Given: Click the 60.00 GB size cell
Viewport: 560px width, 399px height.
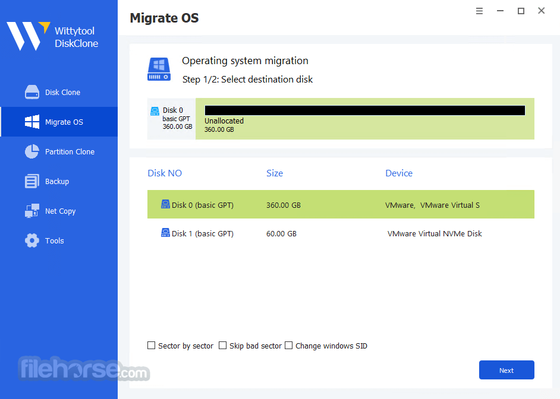Looking at the screenshot, I should pos(281,233).
